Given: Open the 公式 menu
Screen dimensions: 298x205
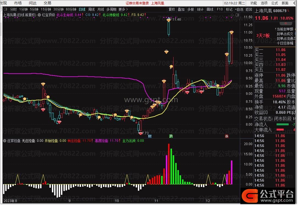Looking at the screenshot, I should click(274, 3).
